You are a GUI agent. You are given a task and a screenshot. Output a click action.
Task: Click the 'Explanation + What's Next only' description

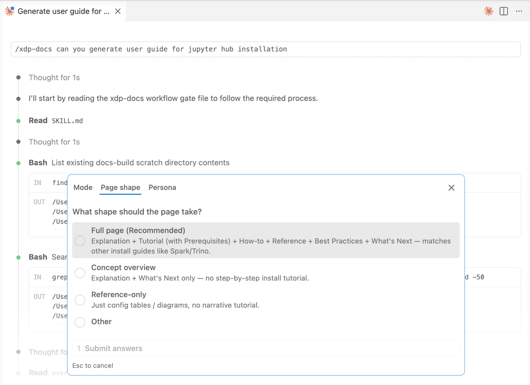(x=200, y=278)
